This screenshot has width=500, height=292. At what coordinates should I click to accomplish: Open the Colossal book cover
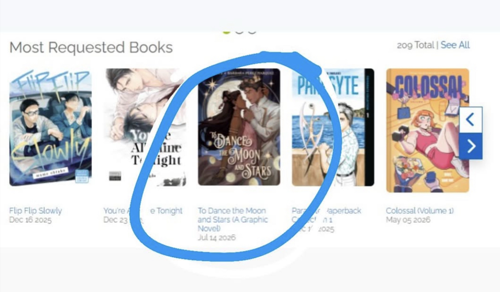pyautogui.click(x=427, y=130)
